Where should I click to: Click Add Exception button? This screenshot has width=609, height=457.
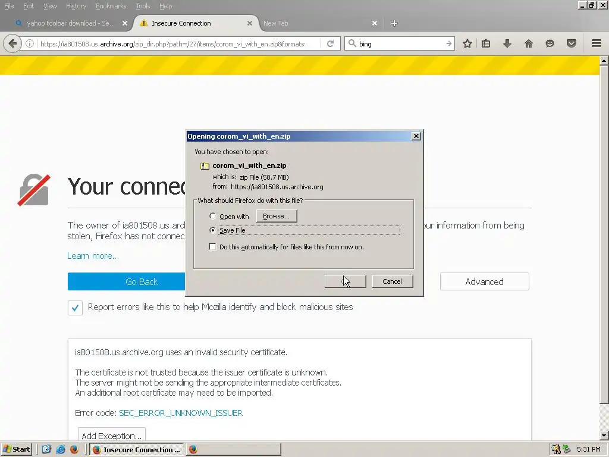[x=111, y=435]
